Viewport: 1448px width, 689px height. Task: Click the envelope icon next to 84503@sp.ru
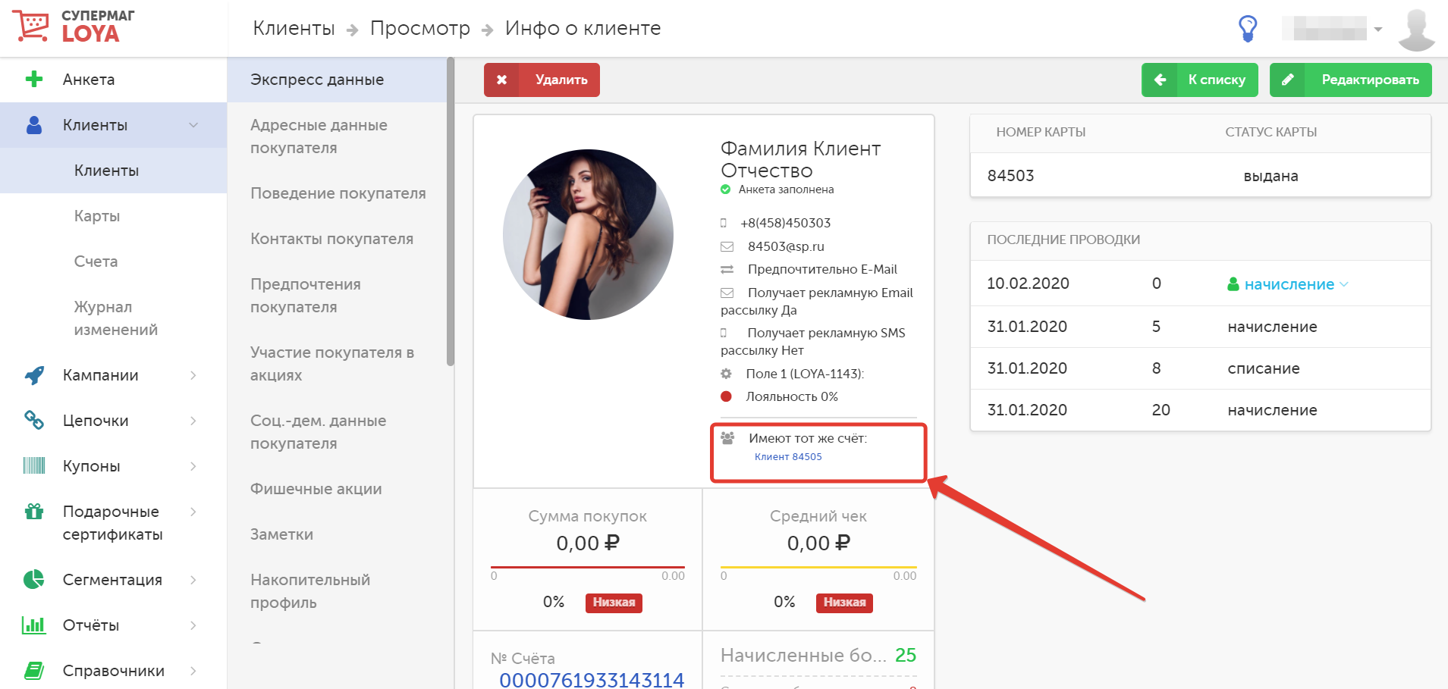point(727,246)
